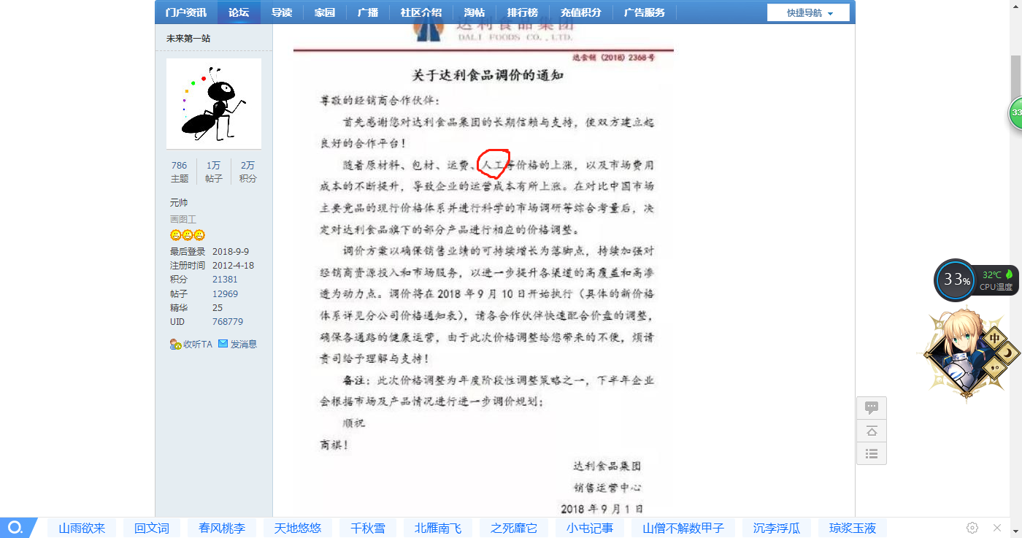Click the username 未来第一站
Screen dimensions: 1022x538
click(x=188, y=38)
